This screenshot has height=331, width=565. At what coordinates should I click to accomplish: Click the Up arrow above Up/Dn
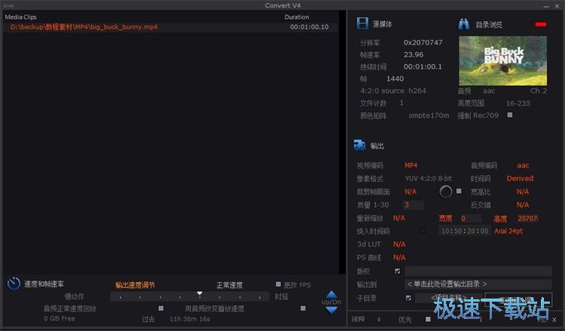[x=331, y=294]
